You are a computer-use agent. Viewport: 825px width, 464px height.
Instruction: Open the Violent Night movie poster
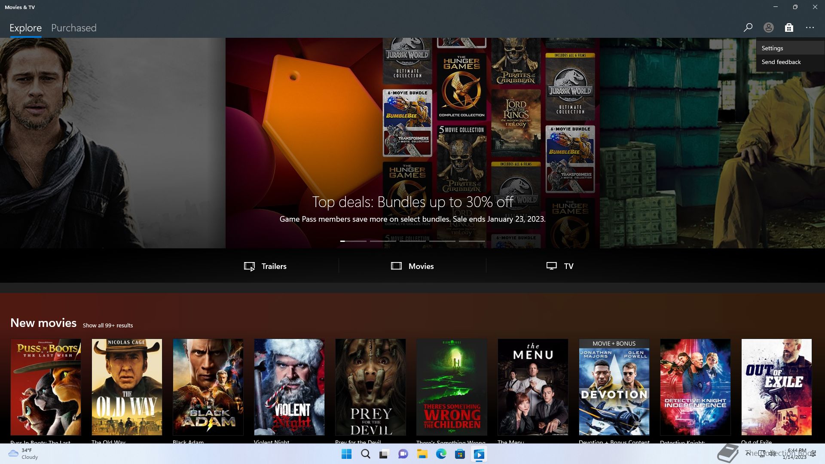pos(289,387)
